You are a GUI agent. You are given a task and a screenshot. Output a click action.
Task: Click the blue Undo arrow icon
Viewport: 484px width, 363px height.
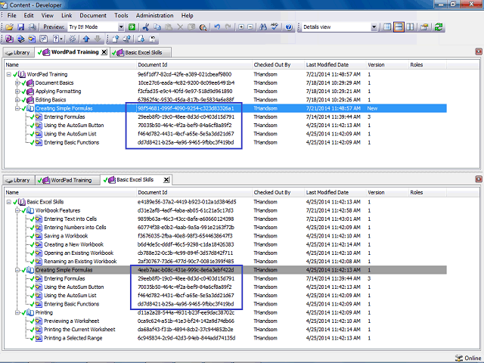[x=217, y=27]
